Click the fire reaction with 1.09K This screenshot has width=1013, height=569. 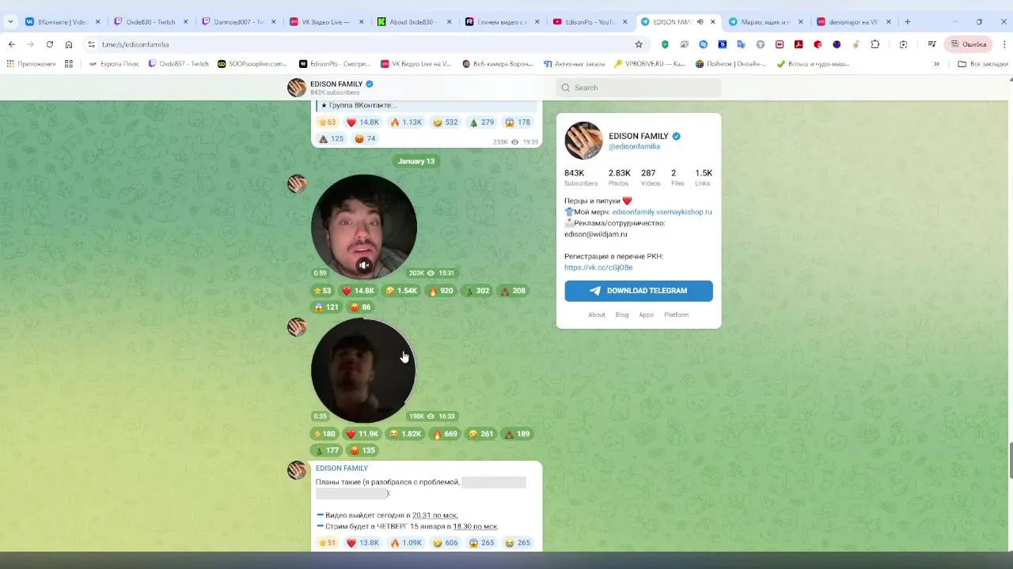(x=407, y=543)
